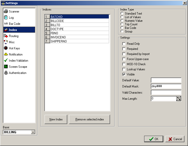Toggle Force Upper-case checkbox
This screenshot has height=146, width=188.
point(124,59)
